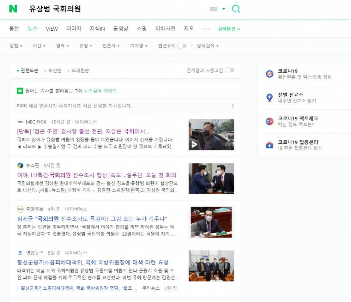Open 네이버뉴스 link on the MBC article
351x302 pixels.
[86, 122]
